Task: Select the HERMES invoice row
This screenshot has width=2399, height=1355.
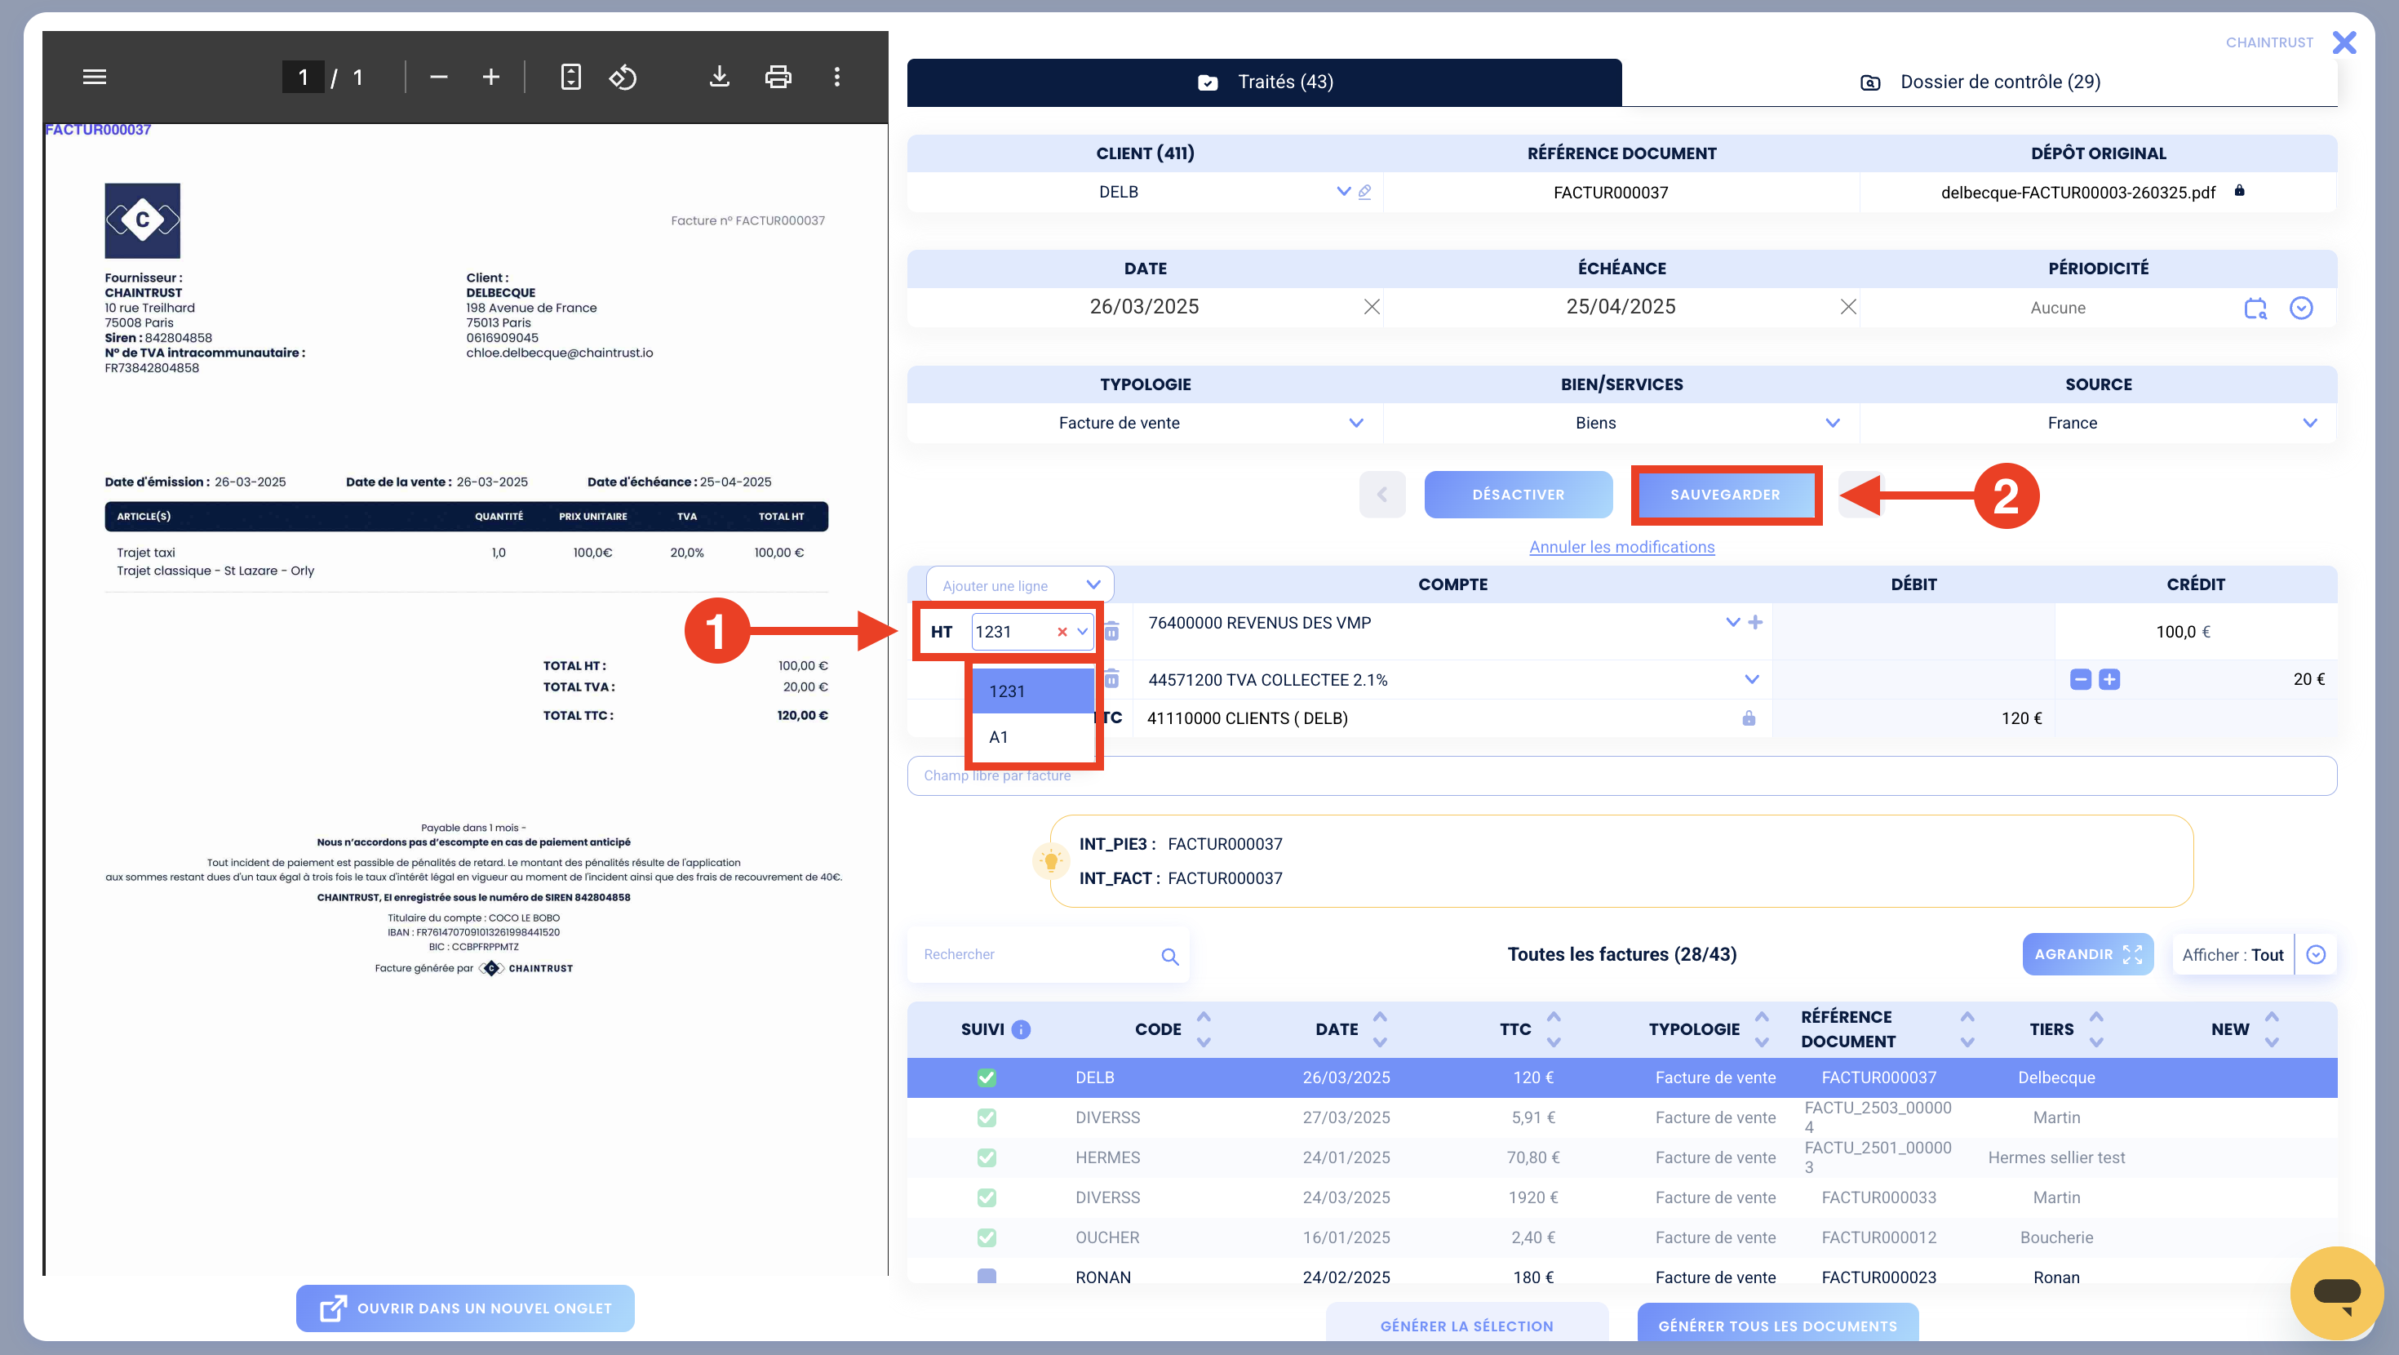Action: tap(1621, 1157)
